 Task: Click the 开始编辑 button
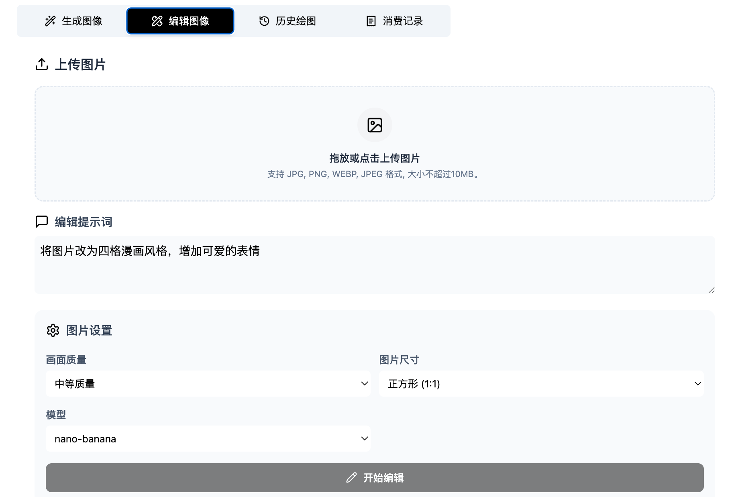tap(375, 478)
